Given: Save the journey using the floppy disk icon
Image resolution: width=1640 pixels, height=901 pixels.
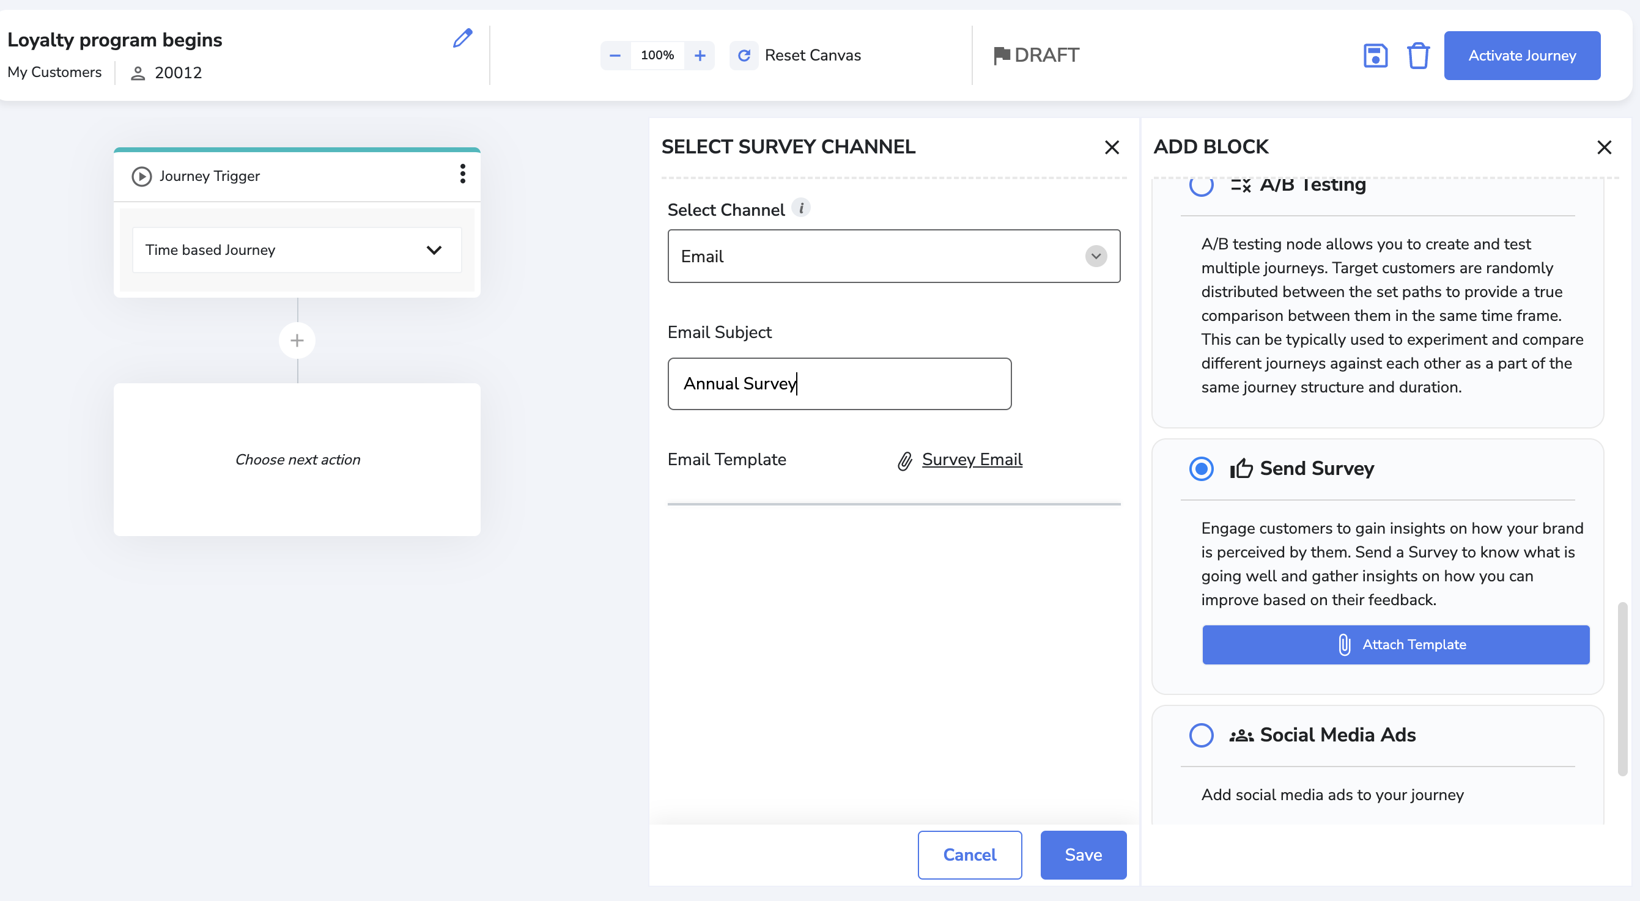Looking at the screenshot, I should (1375, 56).
